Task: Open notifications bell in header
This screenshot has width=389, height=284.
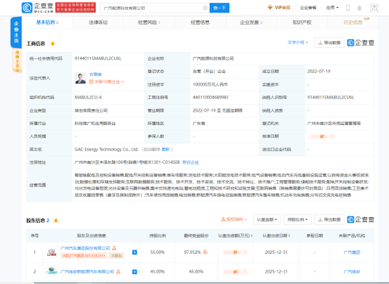Action: tap(359, 8)
